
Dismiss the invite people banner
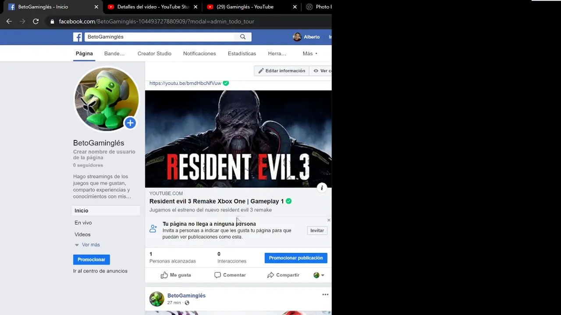[x=329, y=220]
